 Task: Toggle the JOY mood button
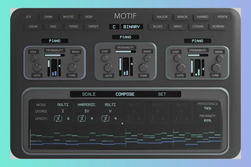point(28,17)
